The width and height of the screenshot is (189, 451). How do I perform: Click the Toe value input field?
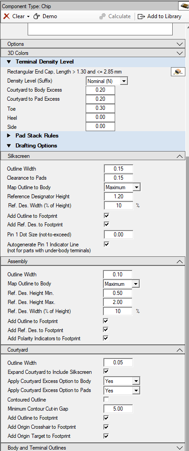coord(100,108)
